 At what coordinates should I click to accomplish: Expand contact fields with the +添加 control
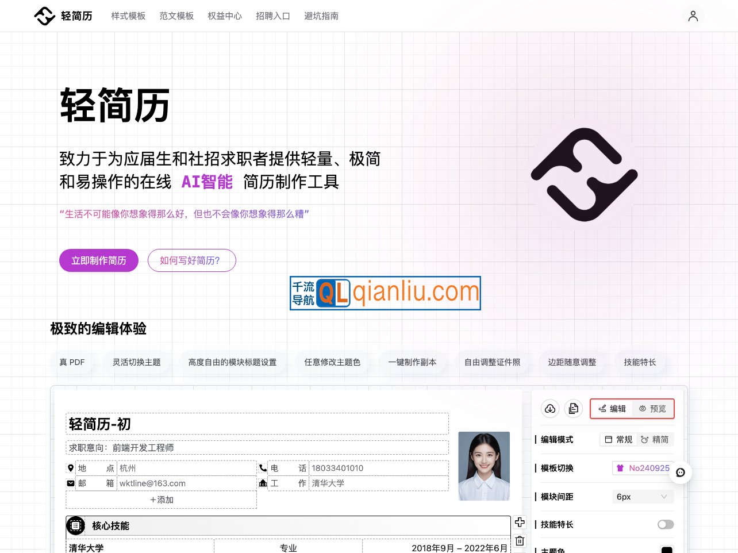162,500
